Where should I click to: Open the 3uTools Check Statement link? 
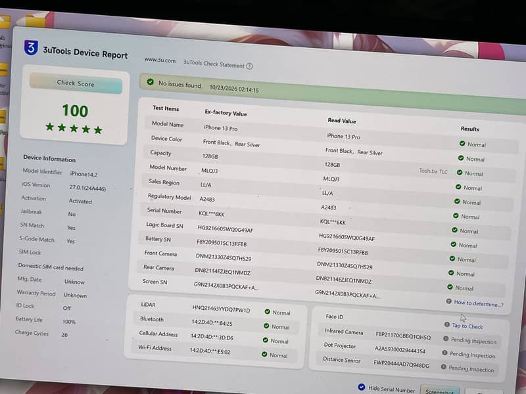(214, 64)
